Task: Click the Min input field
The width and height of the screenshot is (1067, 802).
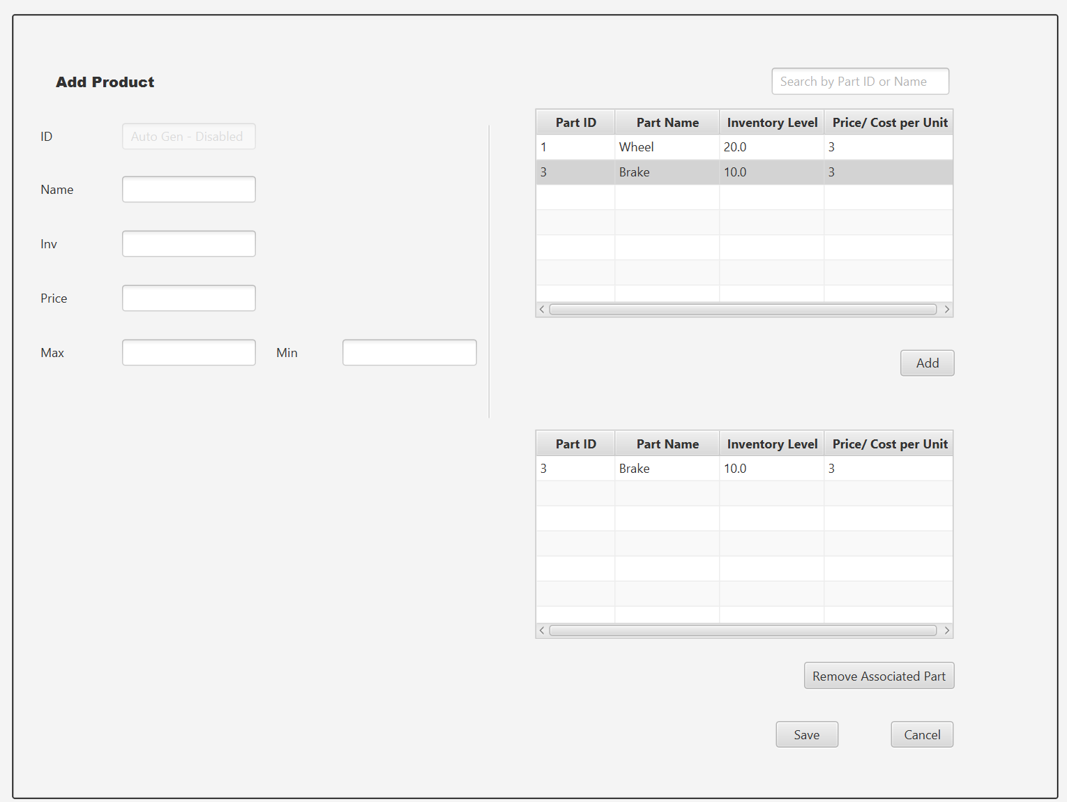Action: [x=409, y=353]
